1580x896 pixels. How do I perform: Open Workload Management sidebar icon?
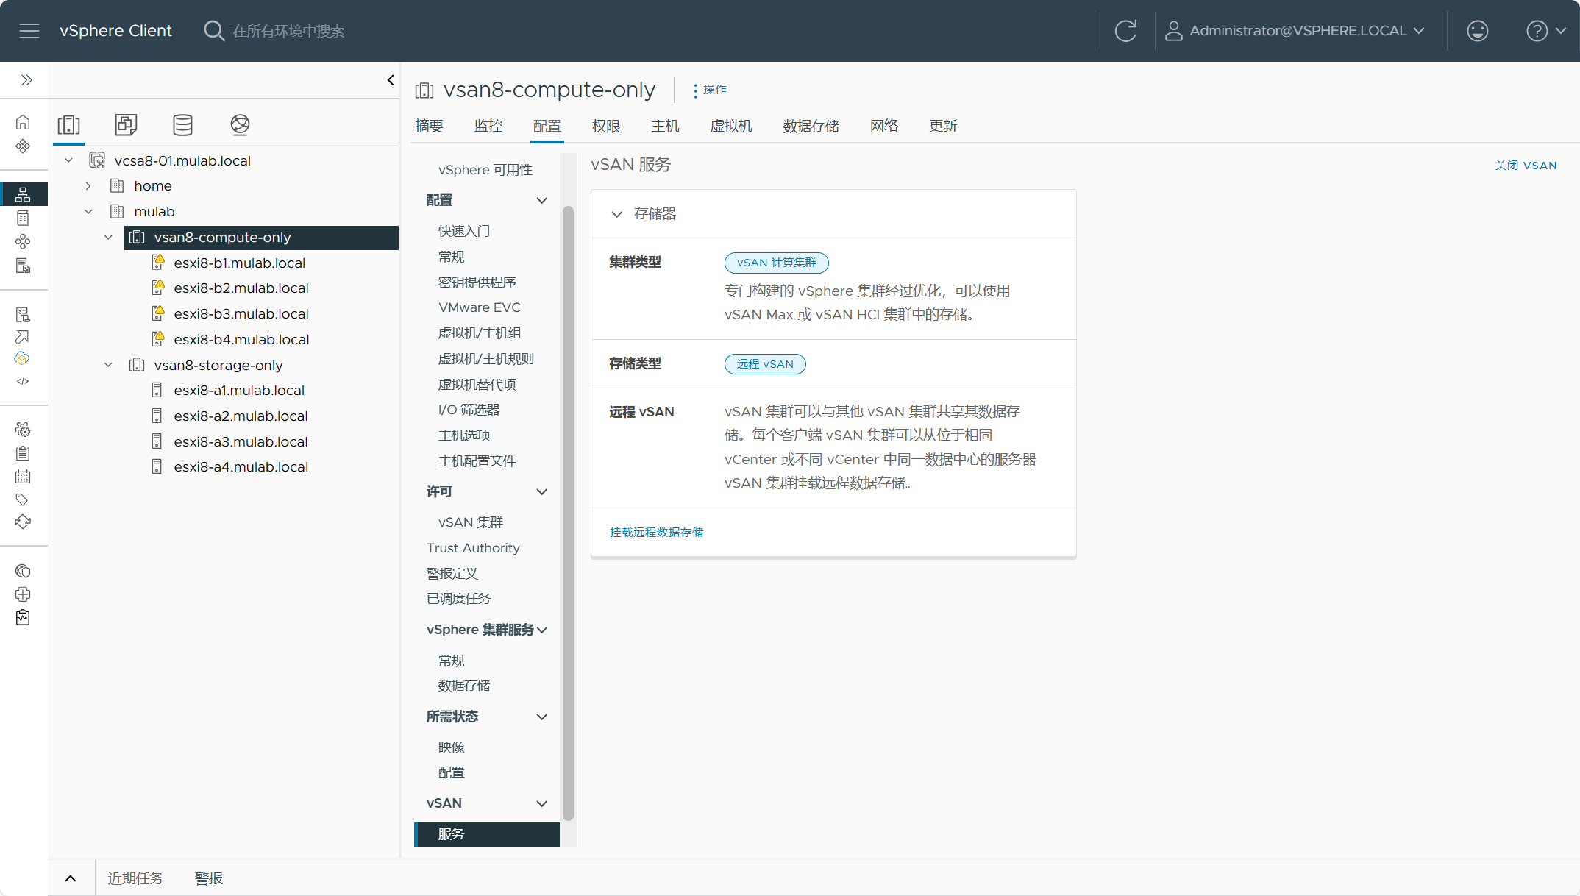pyautogui.click(x=23, y=241)
